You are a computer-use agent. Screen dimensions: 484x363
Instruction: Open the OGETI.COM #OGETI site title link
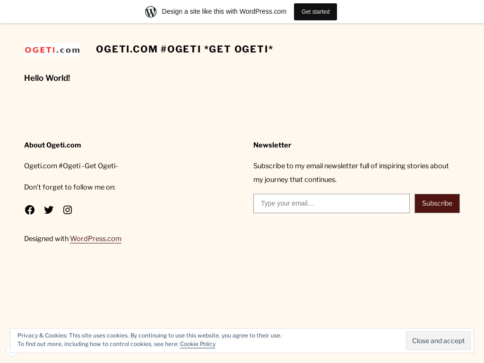click(x=184, y=49)
